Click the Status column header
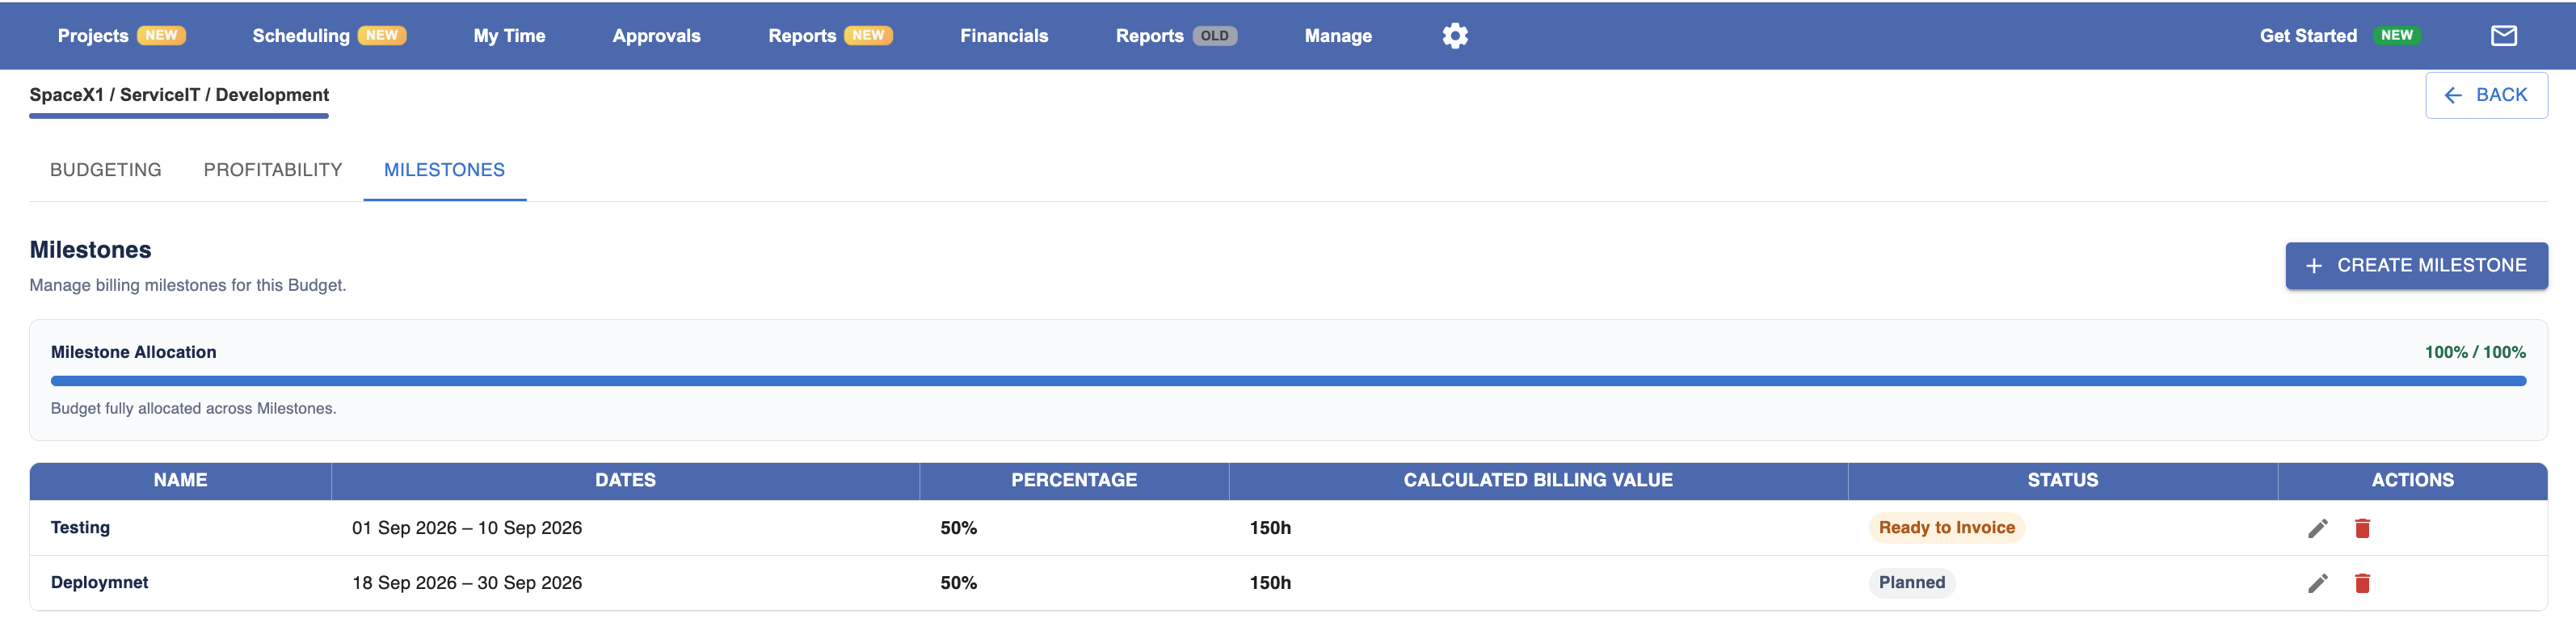 coord(2063,481)
